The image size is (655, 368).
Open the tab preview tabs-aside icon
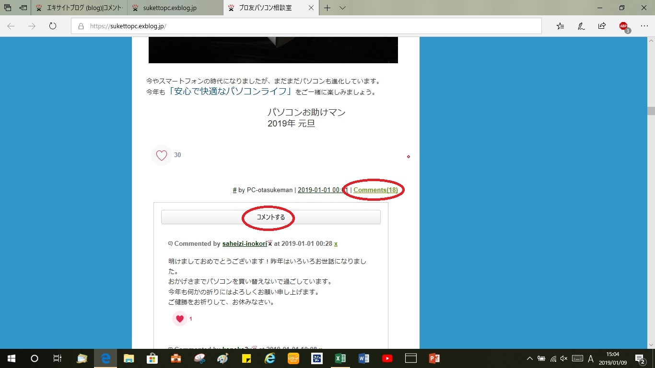tap(8, 8)
